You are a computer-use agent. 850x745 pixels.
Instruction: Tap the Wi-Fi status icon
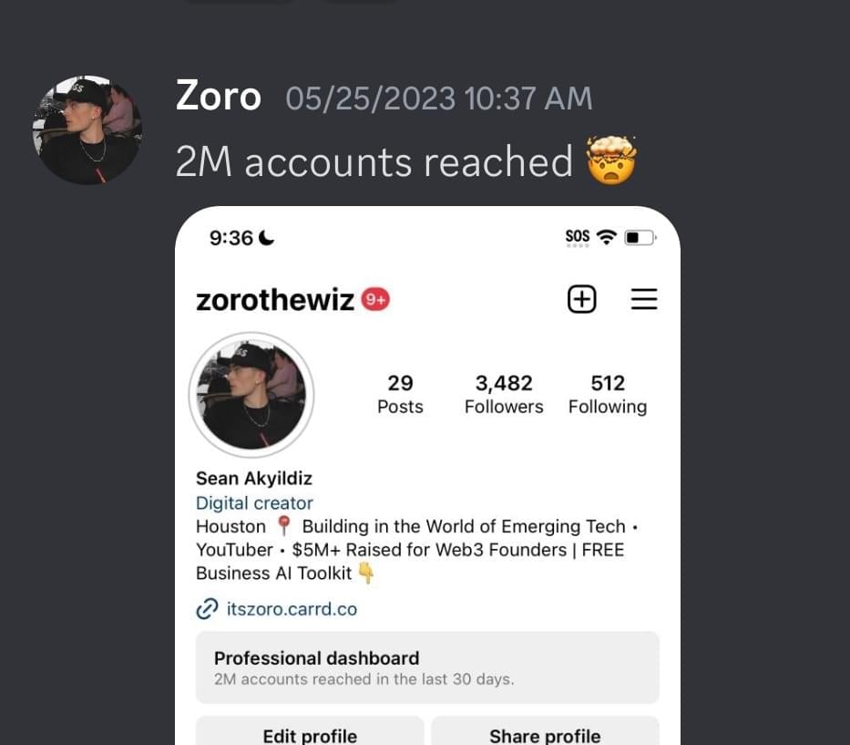coord(607,238)
